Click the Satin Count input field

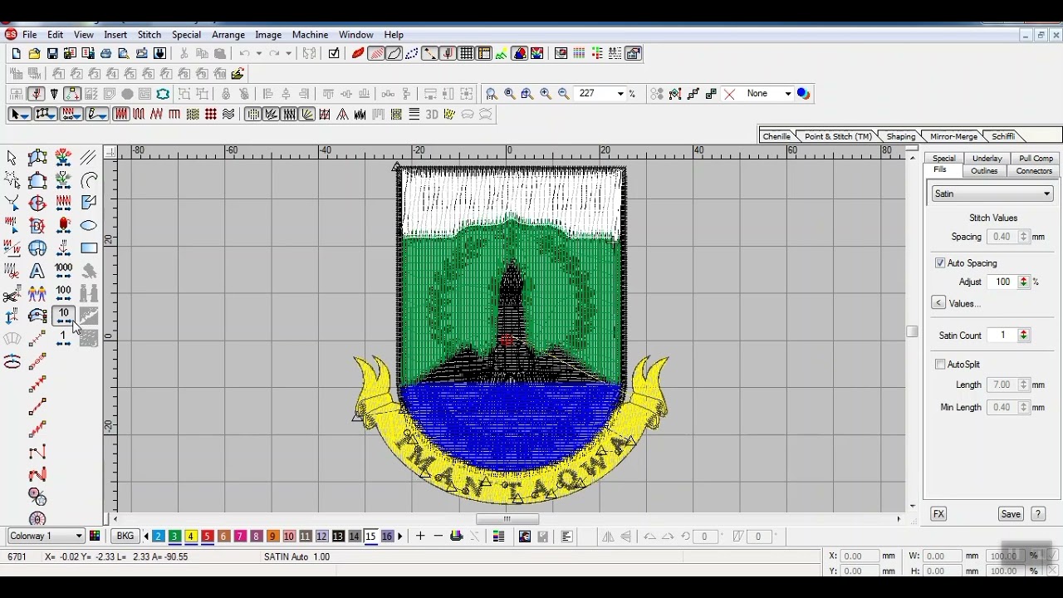tap(1002, 336)
